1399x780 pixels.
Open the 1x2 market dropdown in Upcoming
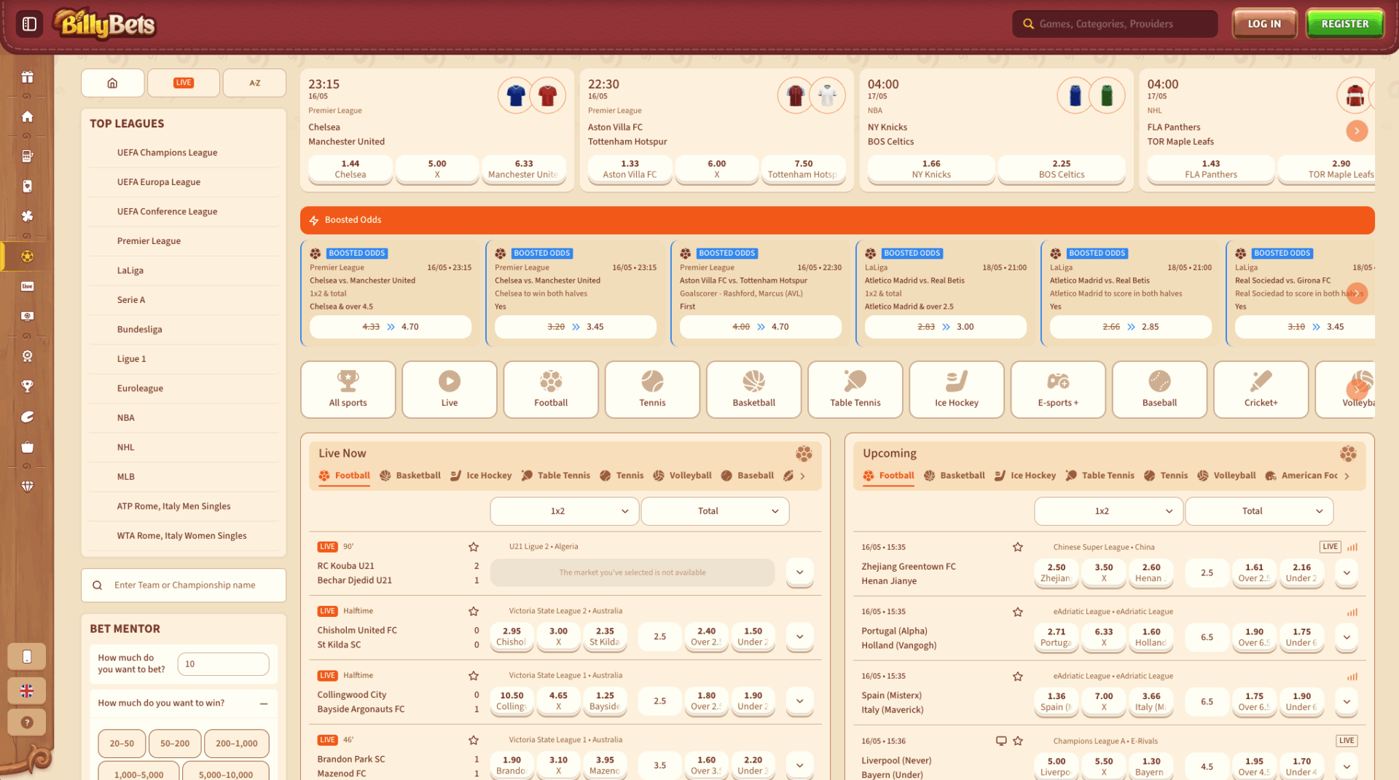coord(1108,511)
